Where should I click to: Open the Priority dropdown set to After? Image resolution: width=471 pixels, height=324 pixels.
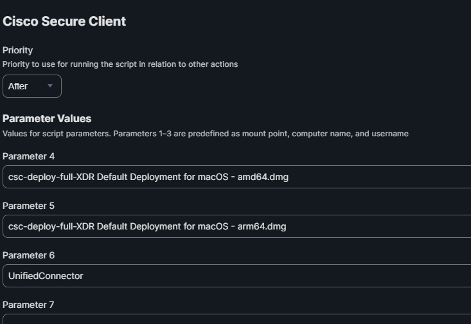tap(32, 86)
